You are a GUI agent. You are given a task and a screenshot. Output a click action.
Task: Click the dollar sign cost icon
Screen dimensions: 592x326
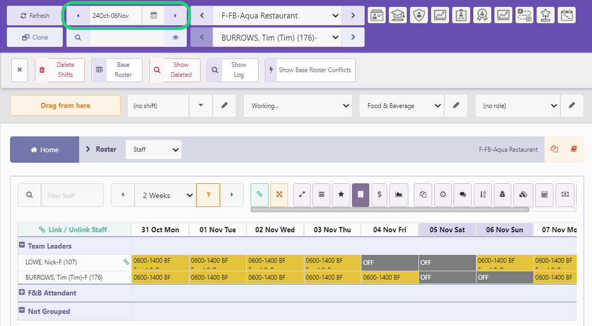[379, 194]
